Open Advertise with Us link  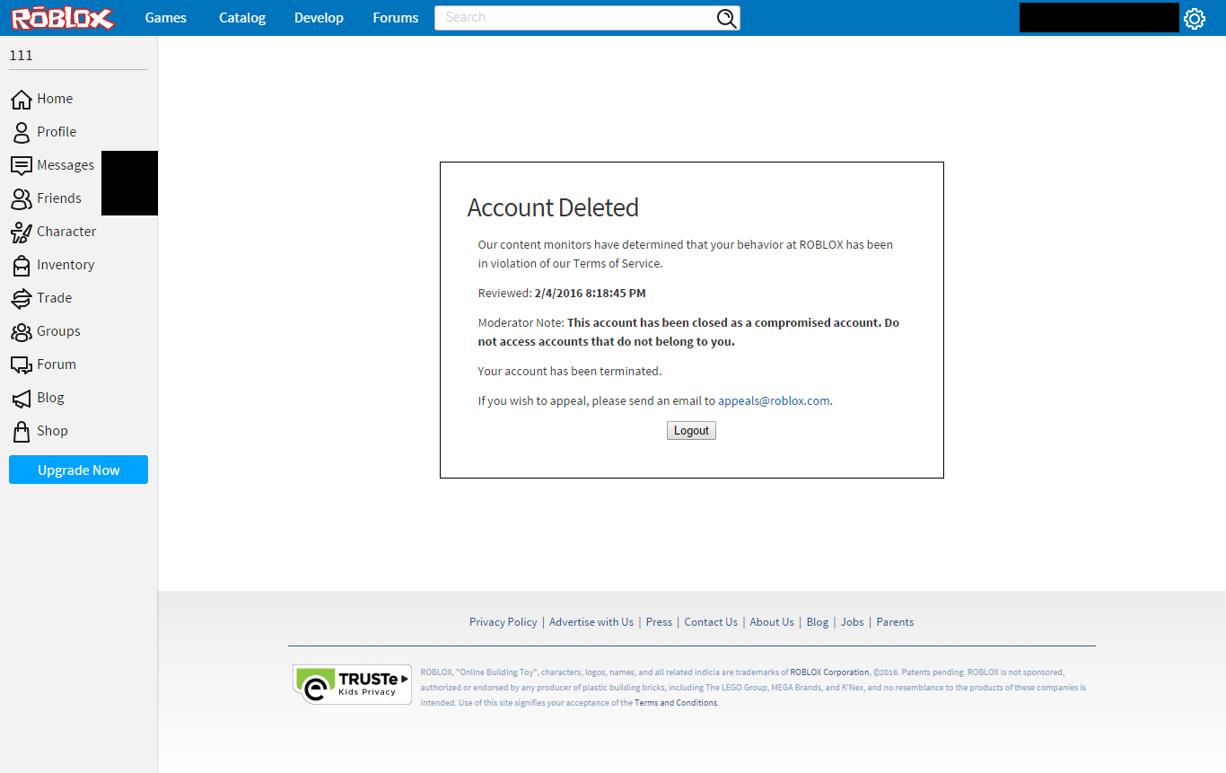pos(591,622)
